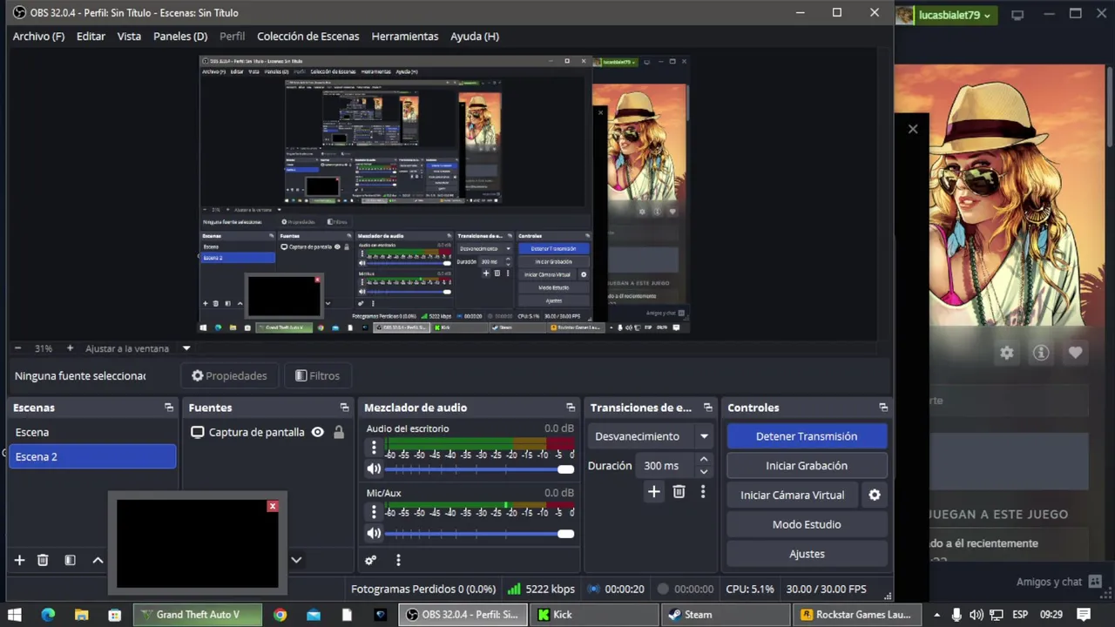This screenshot has height=627, width=1115.
Task: Close the black floating preview with red X
Action: pos(273,506)
